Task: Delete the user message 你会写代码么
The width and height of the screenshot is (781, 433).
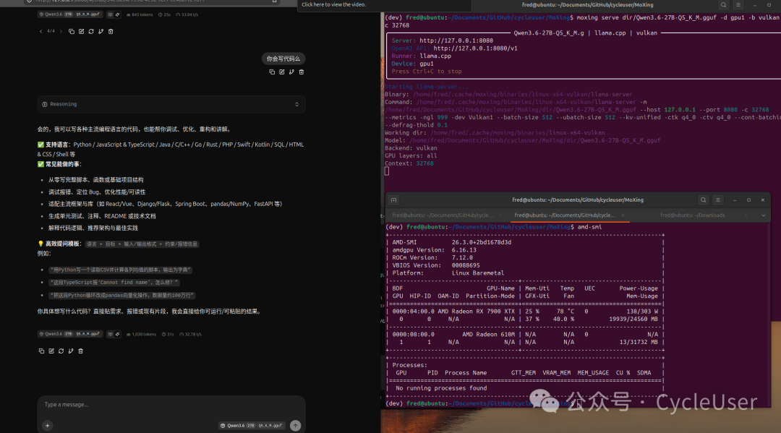Action: coord(302,72)
